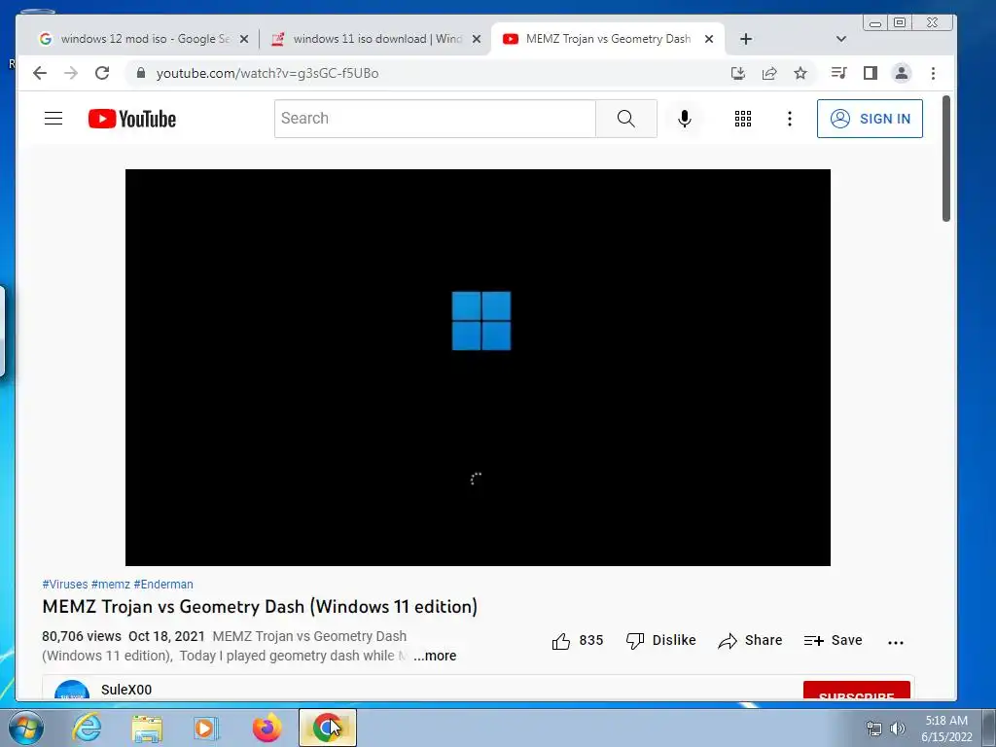
Task: Open the network tray icon
Action: click(874, 729)
